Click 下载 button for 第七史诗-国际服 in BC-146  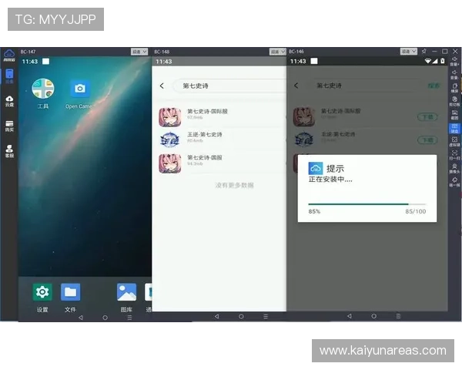click(427, 117)
